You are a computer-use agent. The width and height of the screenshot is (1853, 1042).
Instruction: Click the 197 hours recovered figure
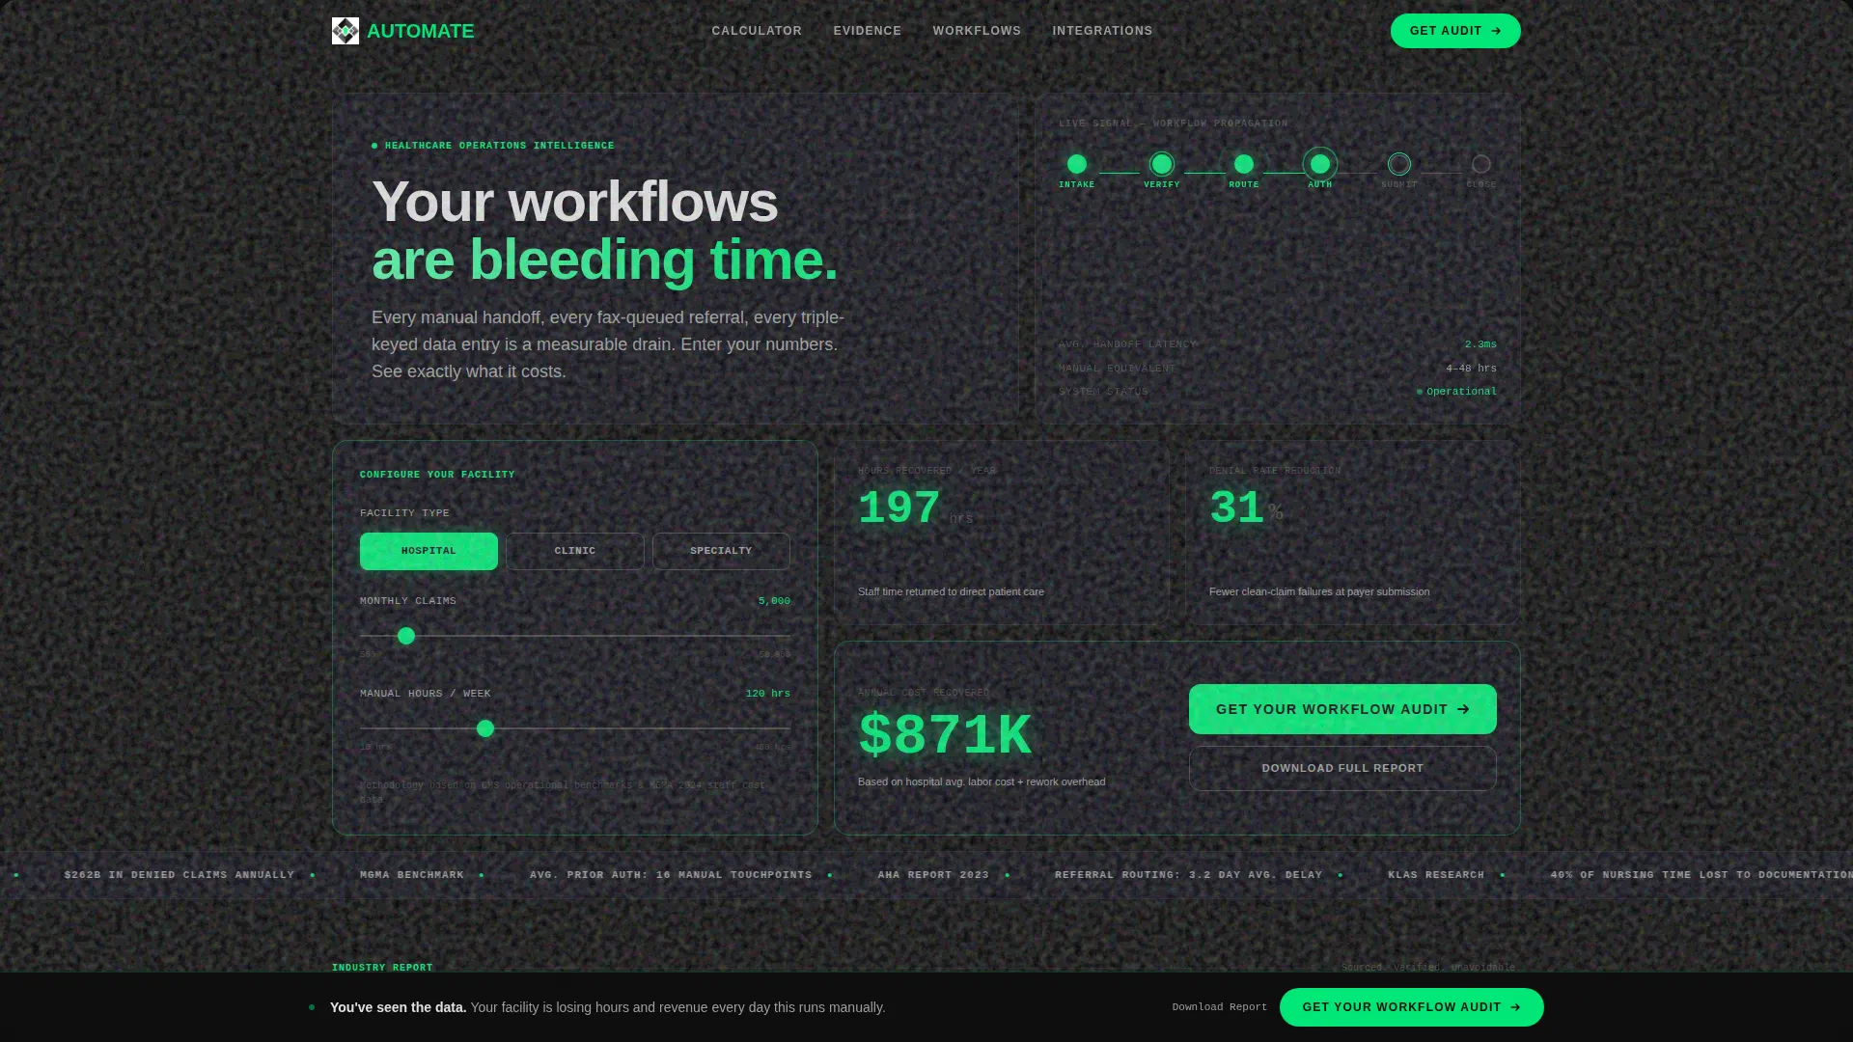899,508
